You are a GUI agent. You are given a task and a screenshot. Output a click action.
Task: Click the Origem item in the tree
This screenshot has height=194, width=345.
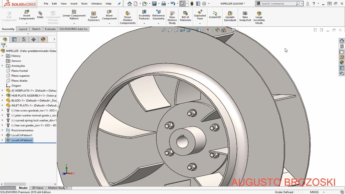(x=13, y=86)
